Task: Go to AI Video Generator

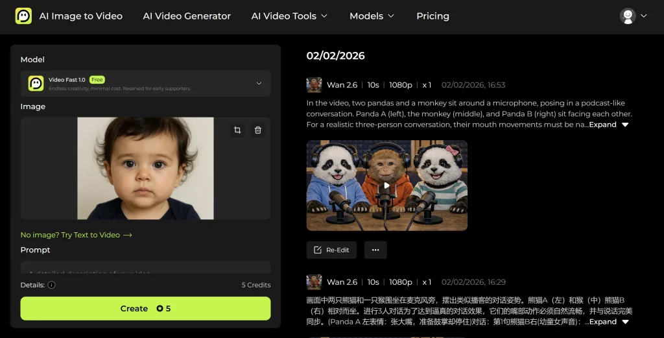Action: pos(187,16)
